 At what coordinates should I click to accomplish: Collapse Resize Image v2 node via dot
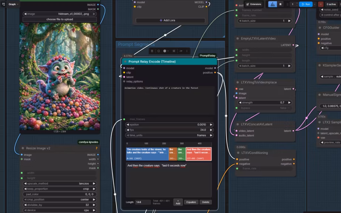[23, 148]
